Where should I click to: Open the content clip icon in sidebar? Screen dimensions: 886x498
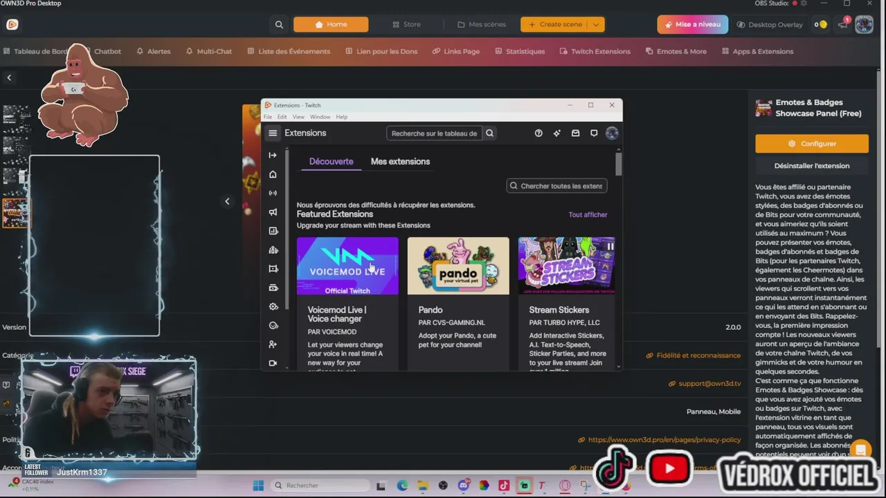click(x=273, y=268)
